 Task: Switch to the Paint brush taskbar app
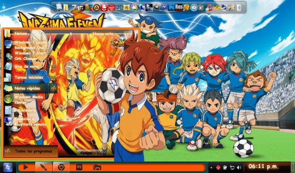pos(43,167)
